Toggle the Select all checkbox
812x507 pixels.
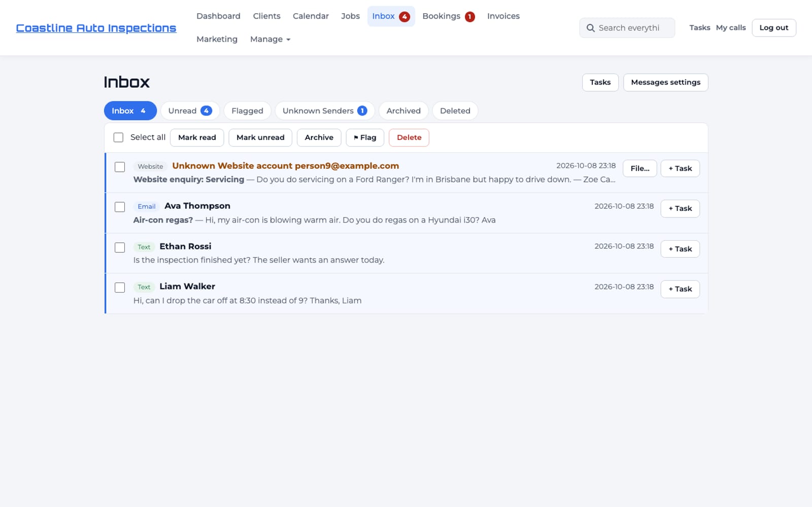tap(118, 137)
